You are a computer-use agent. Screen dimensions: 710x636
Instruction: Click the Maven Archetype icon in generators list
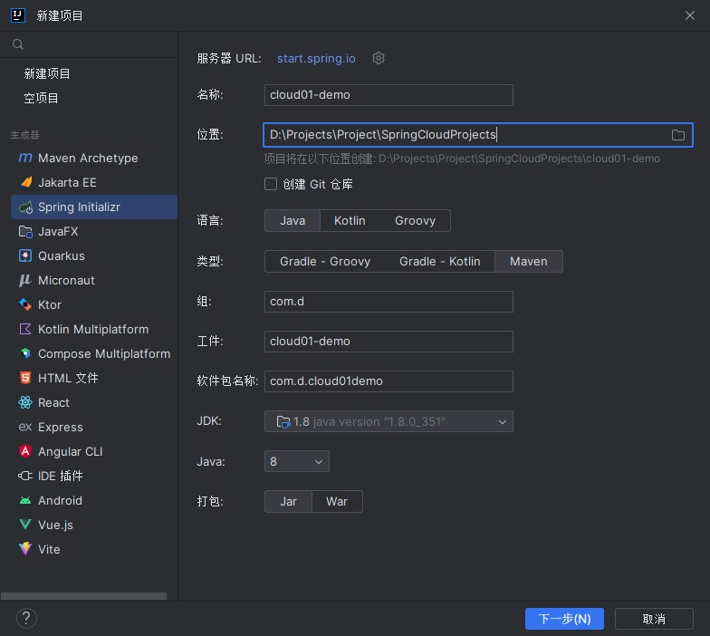pyautogui.click(x=25, y=158)
